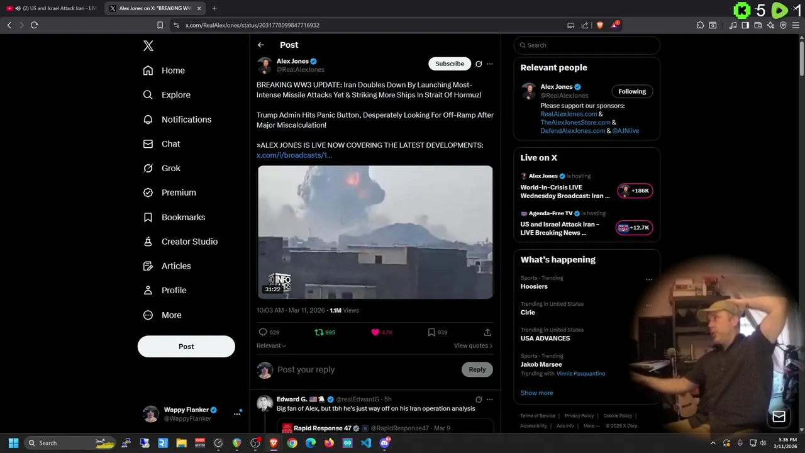The height and width of the screenshot is (453, 805).
Task: Join the World-In-Crisis LIVE broadcast with +186K
Action: [x=635, y=191]
